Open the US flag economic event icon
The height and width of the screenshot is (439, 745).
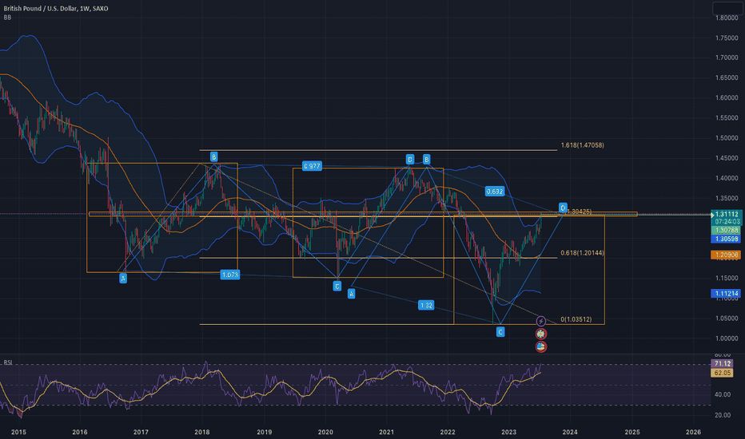[x=540, y=347]
